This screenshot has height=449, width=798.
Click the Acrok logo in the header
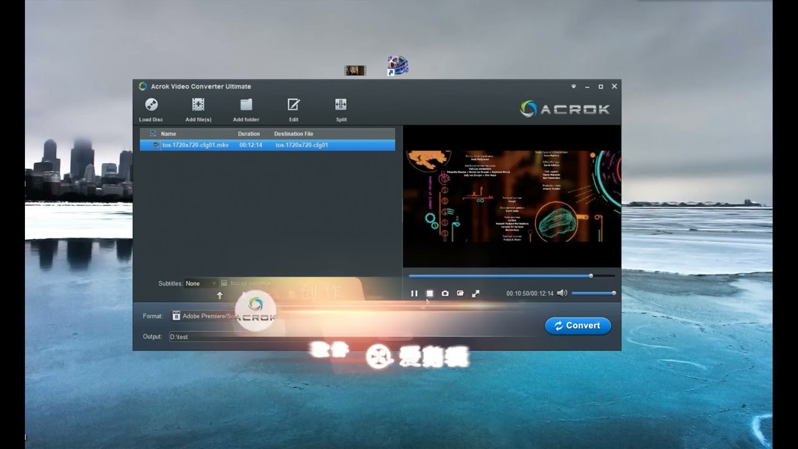pyautogui.click(x=565, y=109)
